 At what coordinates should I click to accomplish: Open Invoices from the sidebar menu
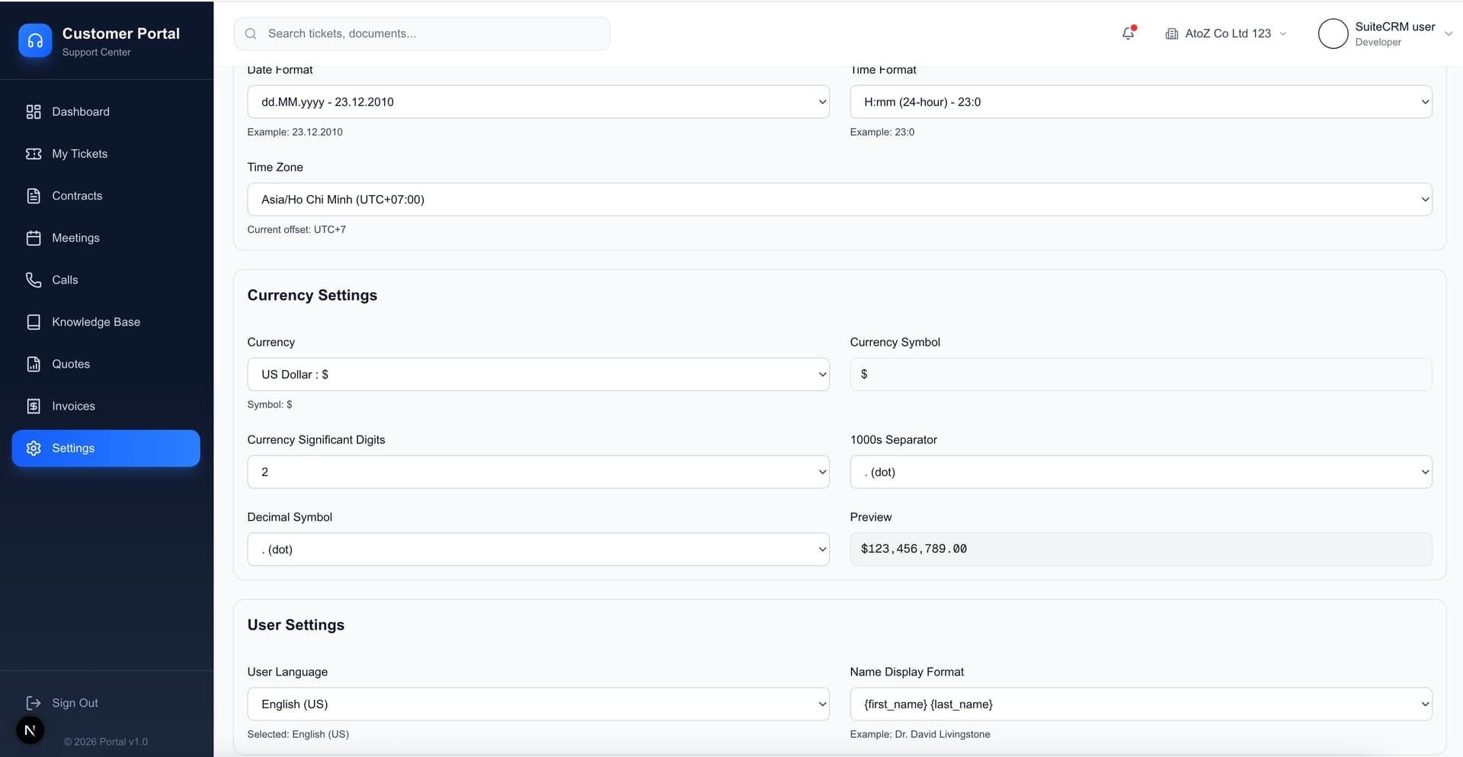(73, 406)
